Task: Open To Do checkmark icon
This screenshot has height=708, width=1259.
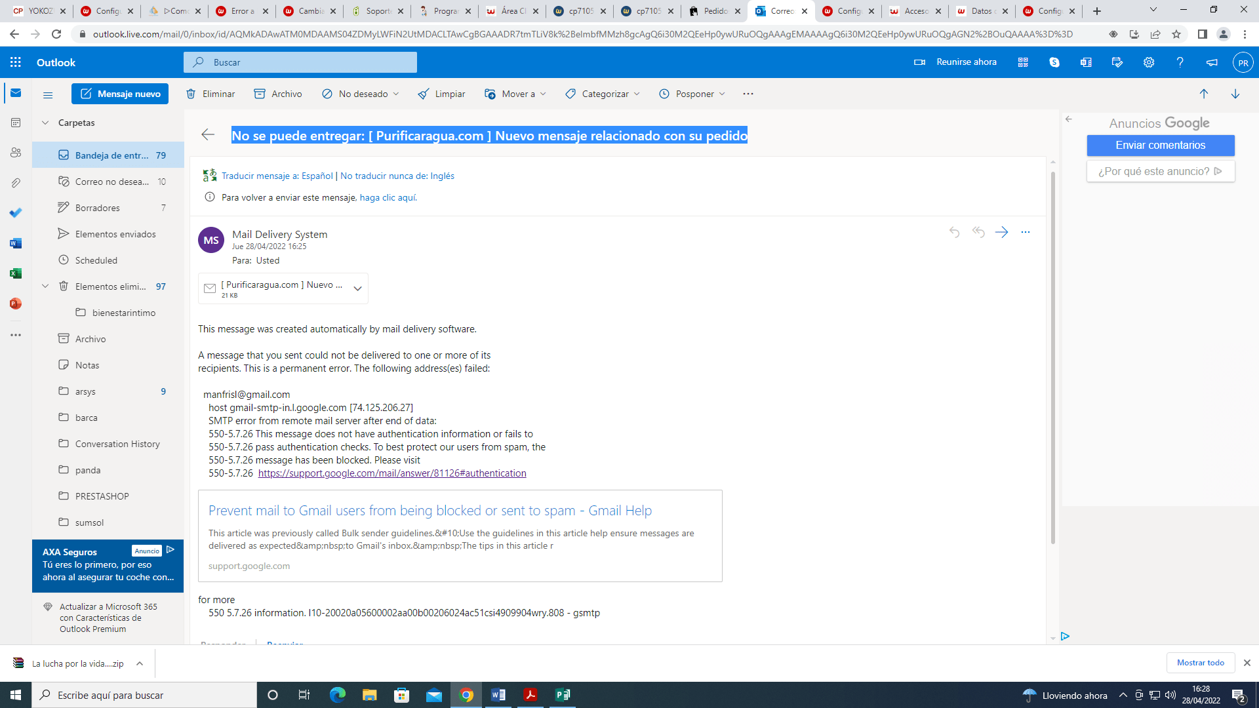Action: (16, 213)
